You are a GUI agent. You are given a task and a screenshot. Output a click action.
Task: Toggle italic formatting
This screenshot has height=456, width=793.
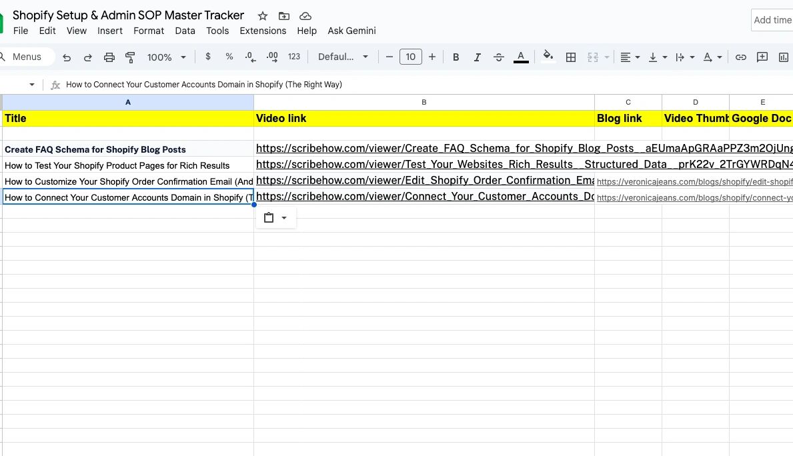coord(477,57)
